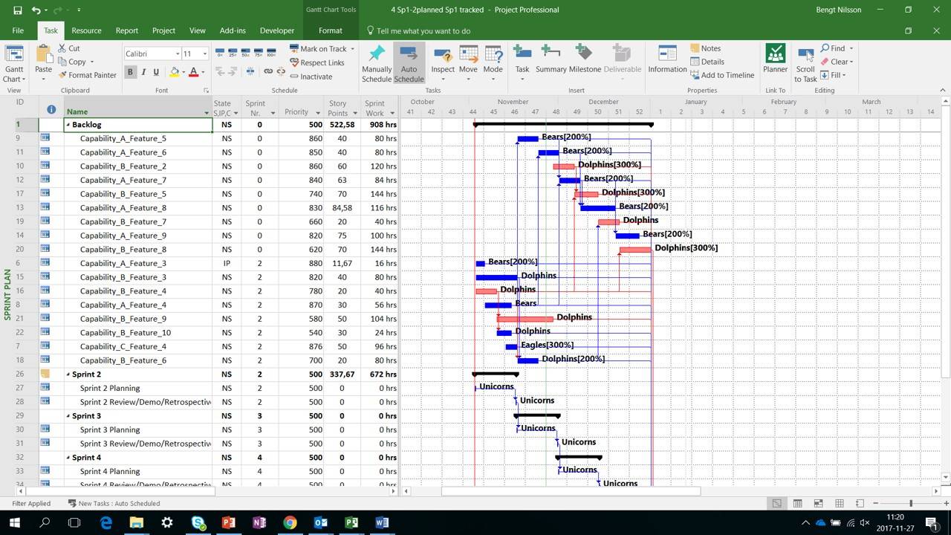Click Scroll to Task
Image resolution: width=951 pixels, height=535 pixels.
pyautogui.click(x=805, y=64)
